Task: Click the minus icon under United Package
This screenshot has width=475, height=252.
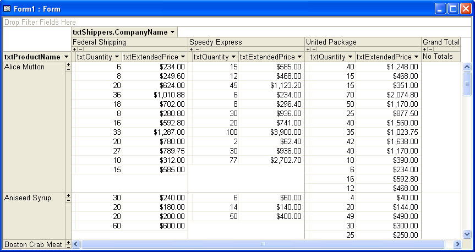Action: (x=313, y=50)
